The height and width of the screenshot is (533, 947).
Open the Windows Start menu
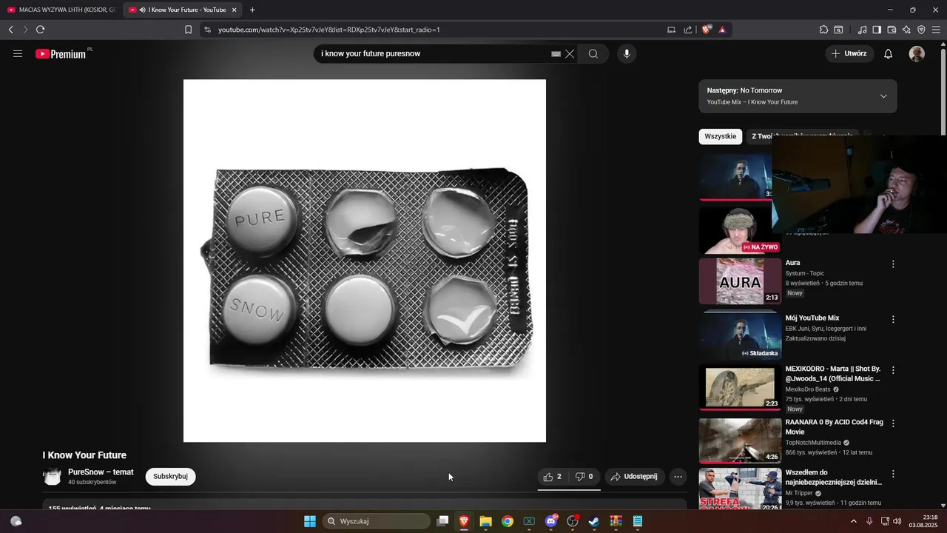pos(310,521)
